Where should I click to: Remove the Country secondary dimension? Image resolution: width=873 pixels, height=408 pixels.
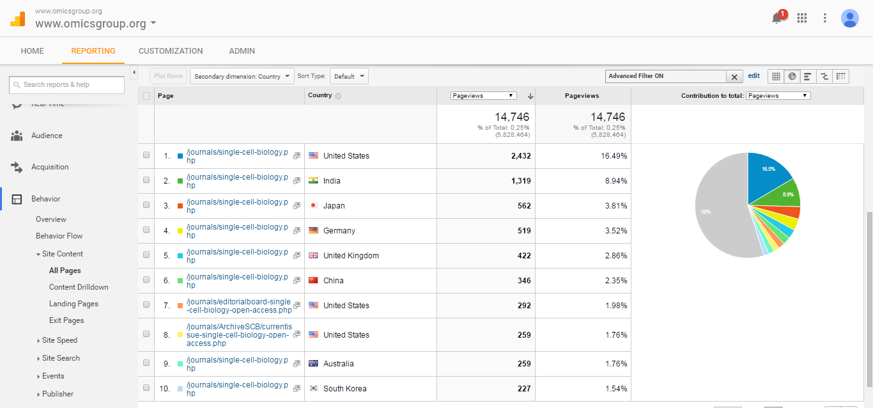[x=338, y=96]
